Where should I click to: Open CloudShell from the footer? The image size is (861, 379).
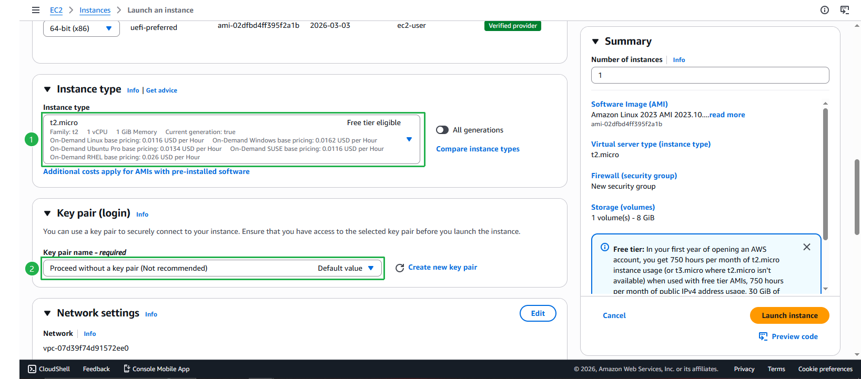pos(49,369)
